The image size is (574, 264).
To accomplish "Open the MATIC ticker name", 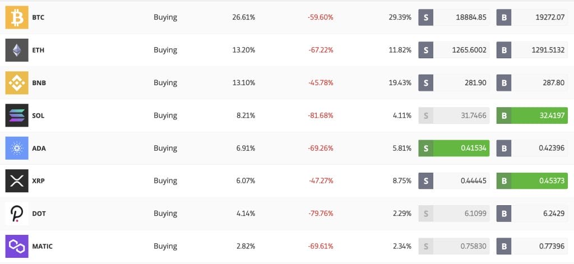I will point(43,247).
